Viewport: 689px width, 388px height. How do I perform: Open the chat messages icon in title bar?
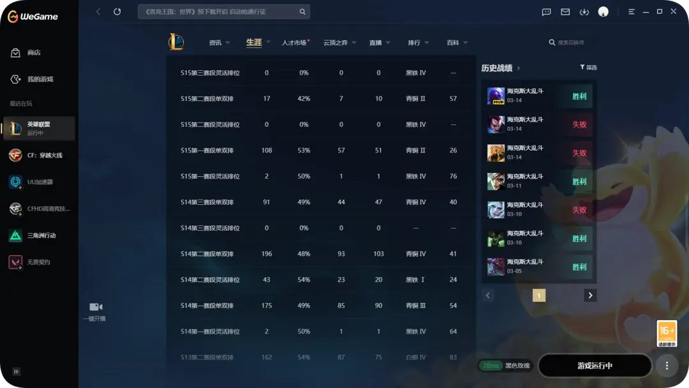(546, 12)
